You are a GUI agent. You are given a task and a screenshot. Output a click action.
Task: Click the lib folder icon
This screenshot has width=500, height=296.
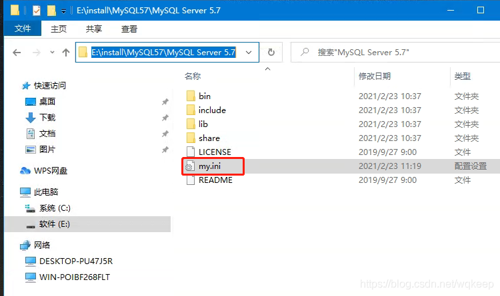[191, 124]
